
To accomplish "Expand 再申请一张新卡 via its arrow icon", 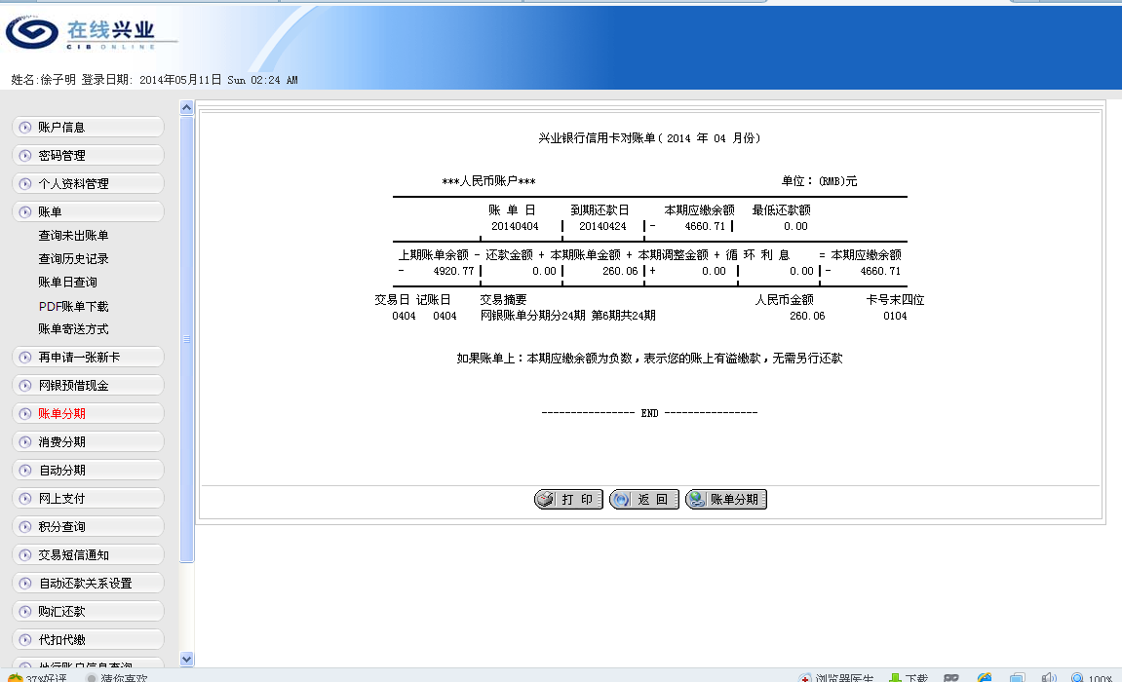I will (25, 357).
